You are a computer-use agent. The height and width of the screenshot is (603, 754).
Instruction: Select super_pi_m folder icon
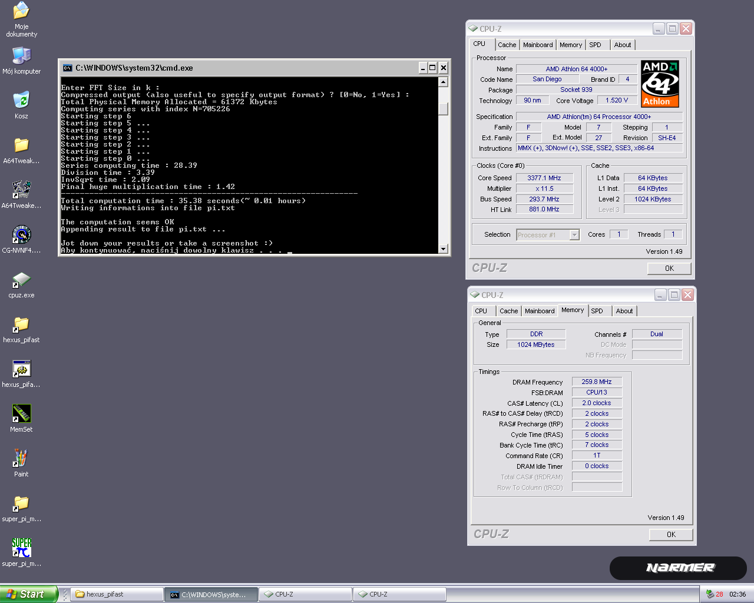coord(21,503)
